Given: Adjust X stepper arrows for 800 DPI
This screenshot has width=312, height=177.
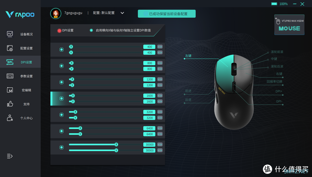Looking at the screenshot, I should pos(160,63).
